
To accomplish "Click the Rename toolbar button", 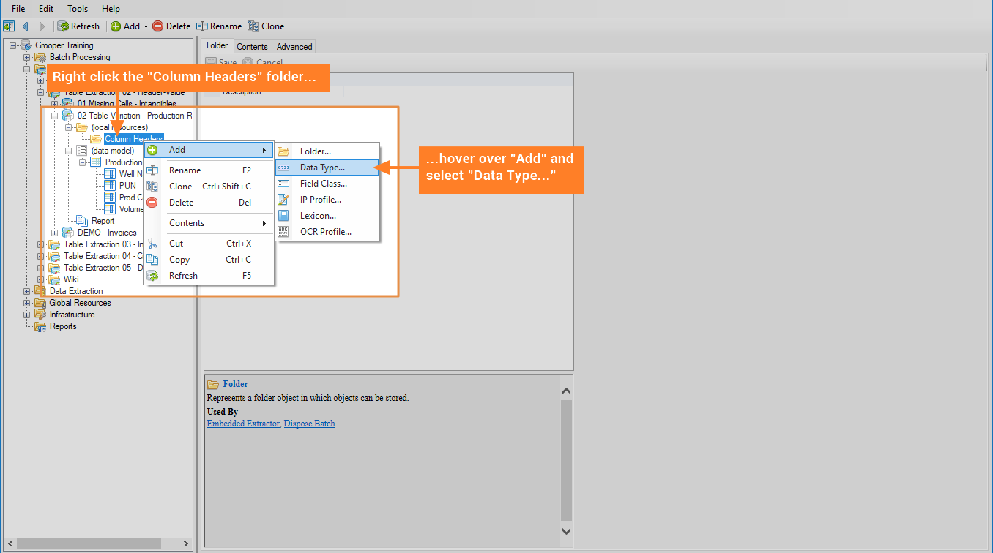I will [219, 26].
